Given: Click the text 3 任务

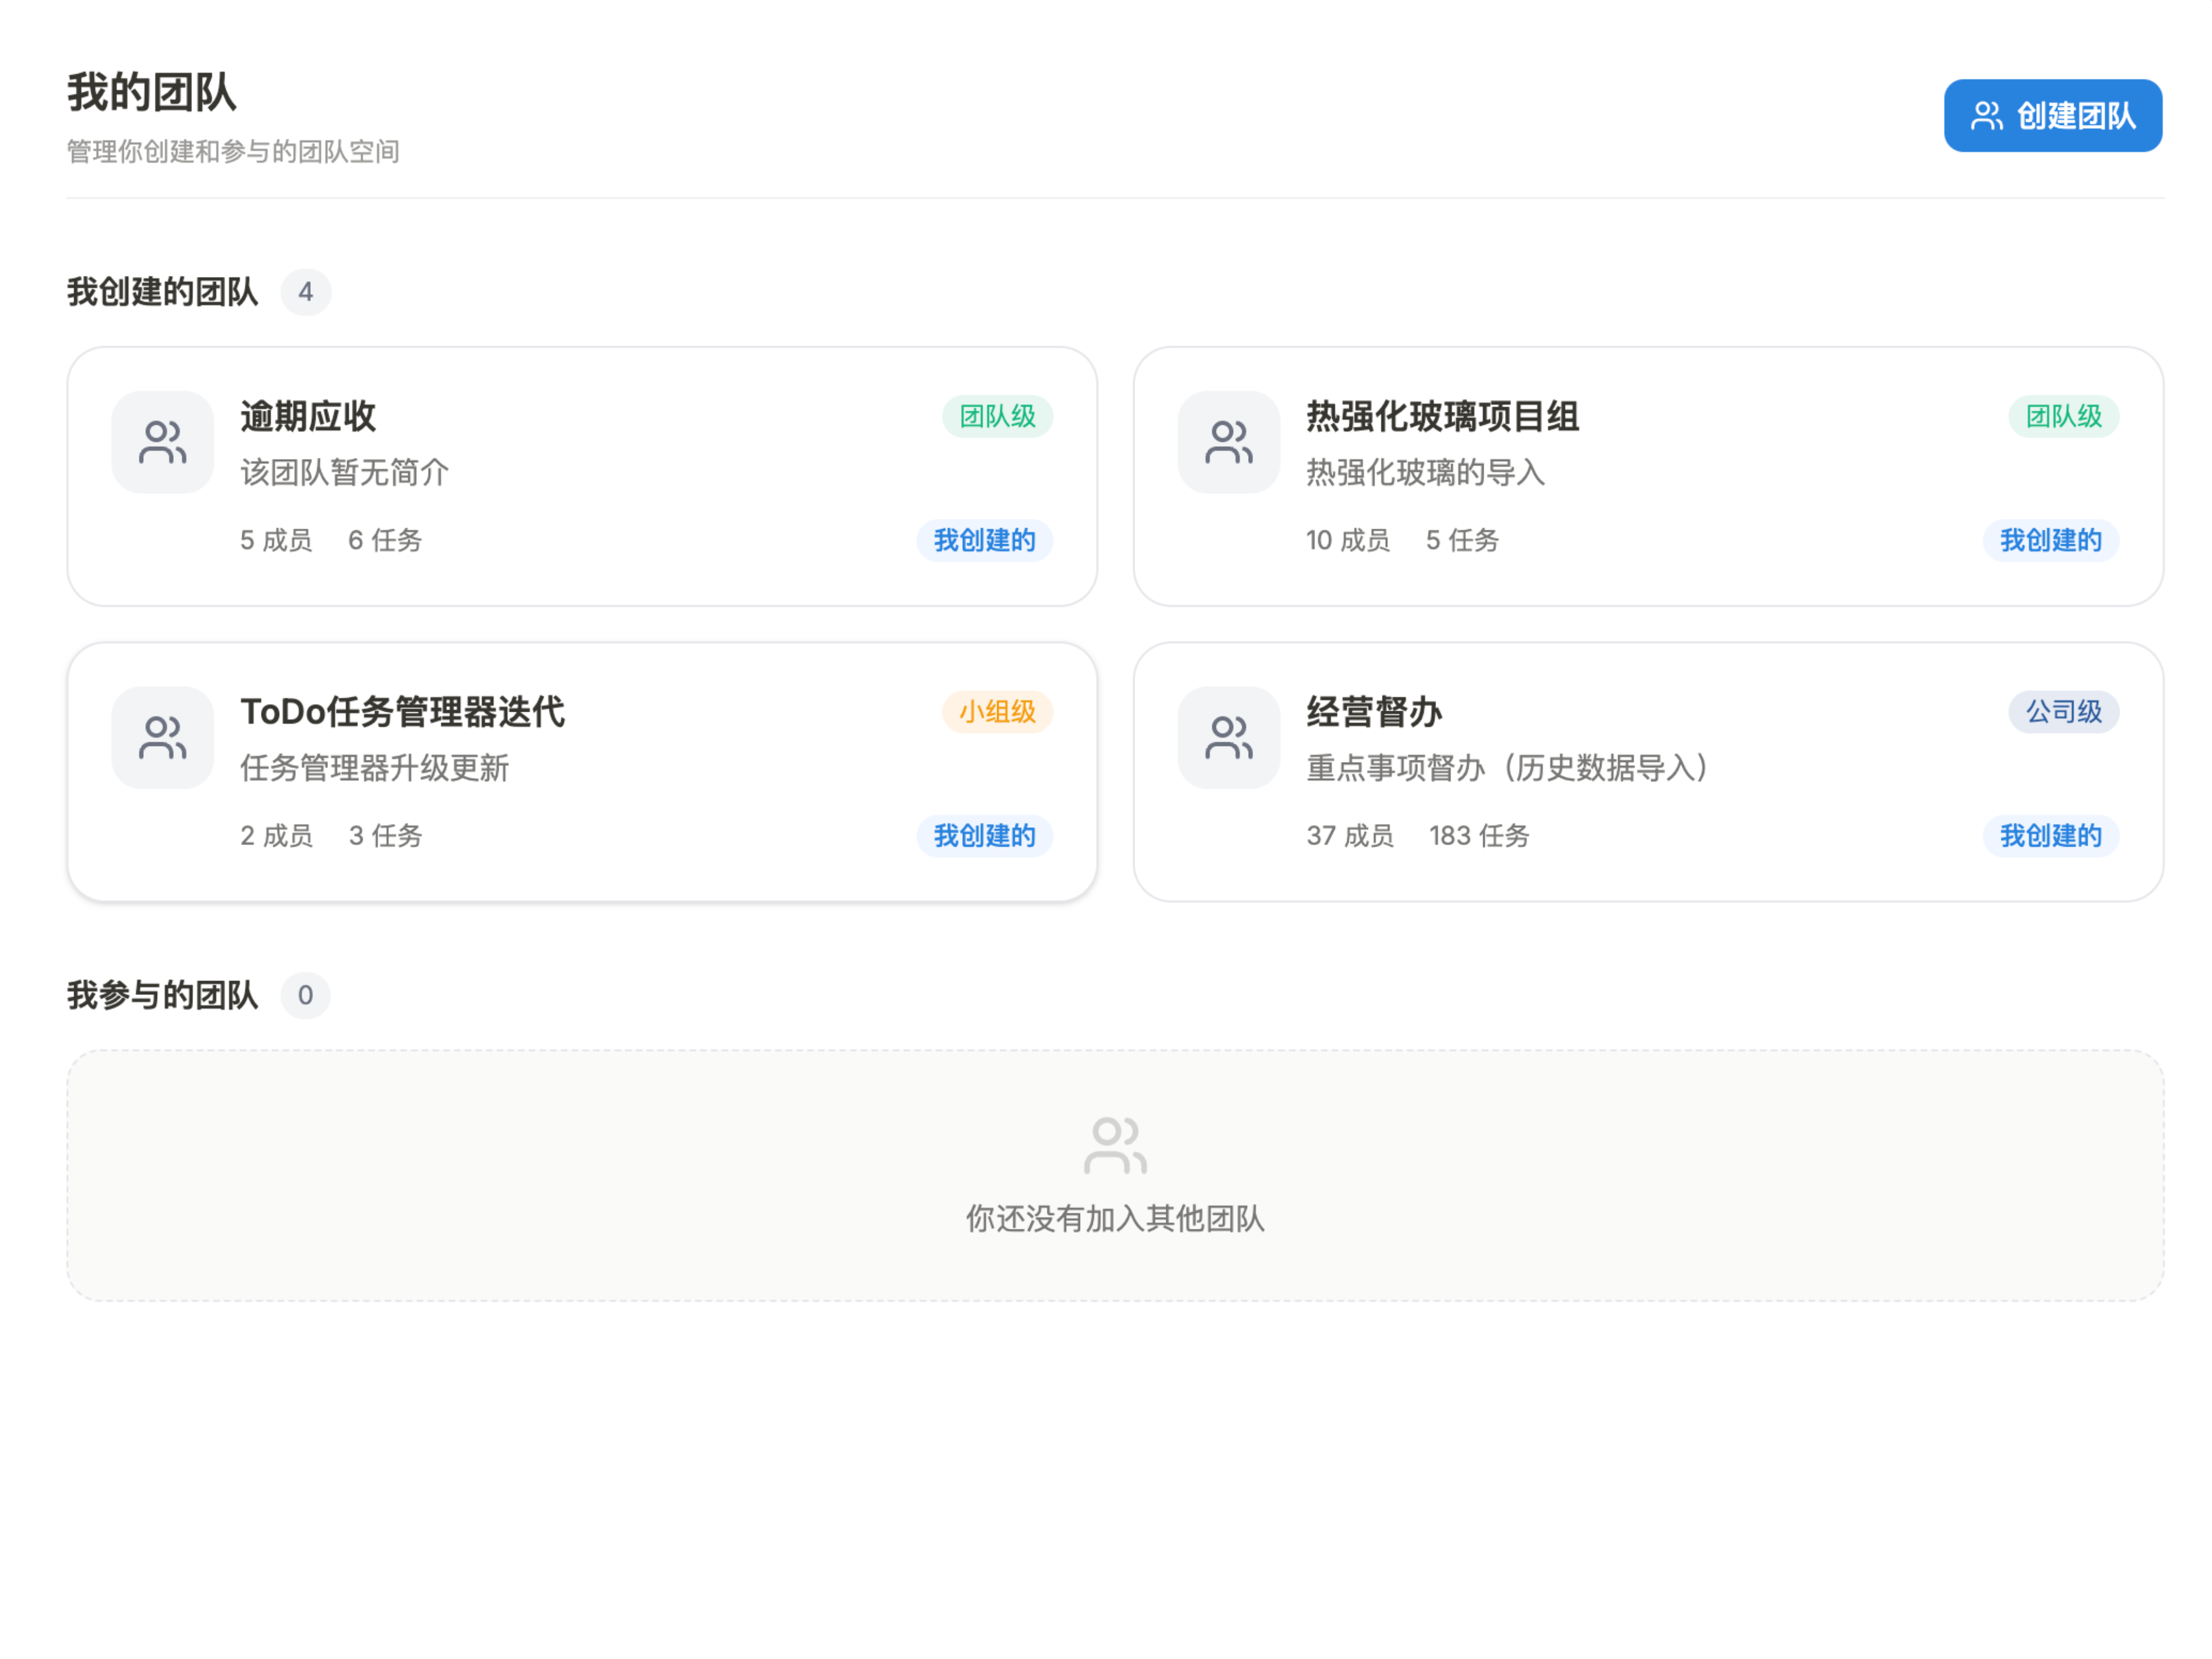Looking at the screenshot, I should click(x=385, y=836).
